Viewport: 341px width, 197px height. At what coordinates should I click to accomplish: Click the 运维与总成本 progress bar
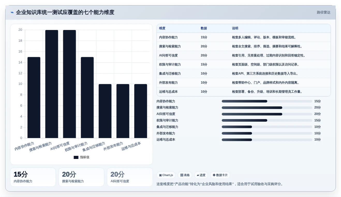tap(267, 140)
